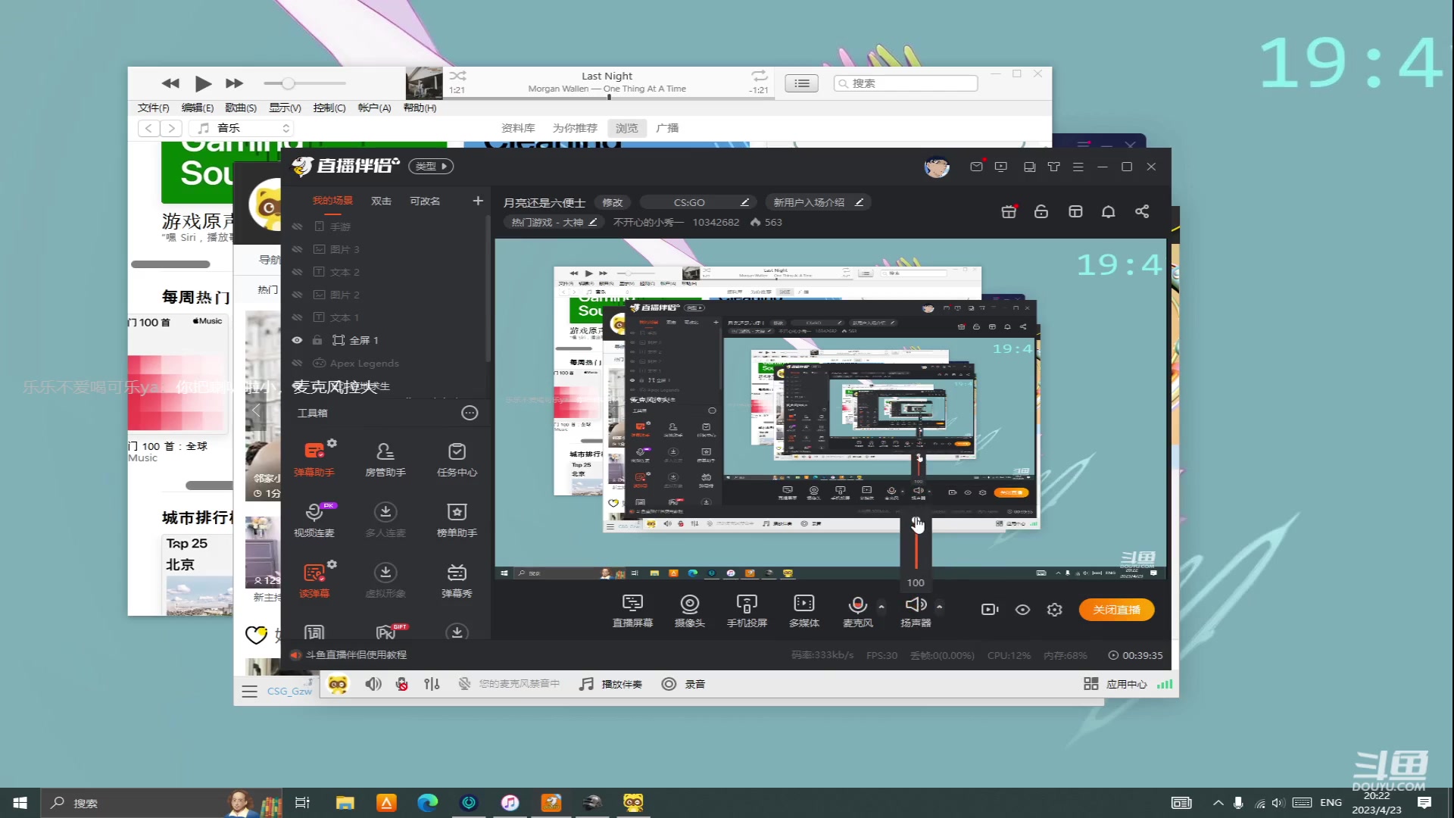The width and height of the screenshot is (1454, 818).
Task: Expand 扬声器 options arrow
Action: 939,607
